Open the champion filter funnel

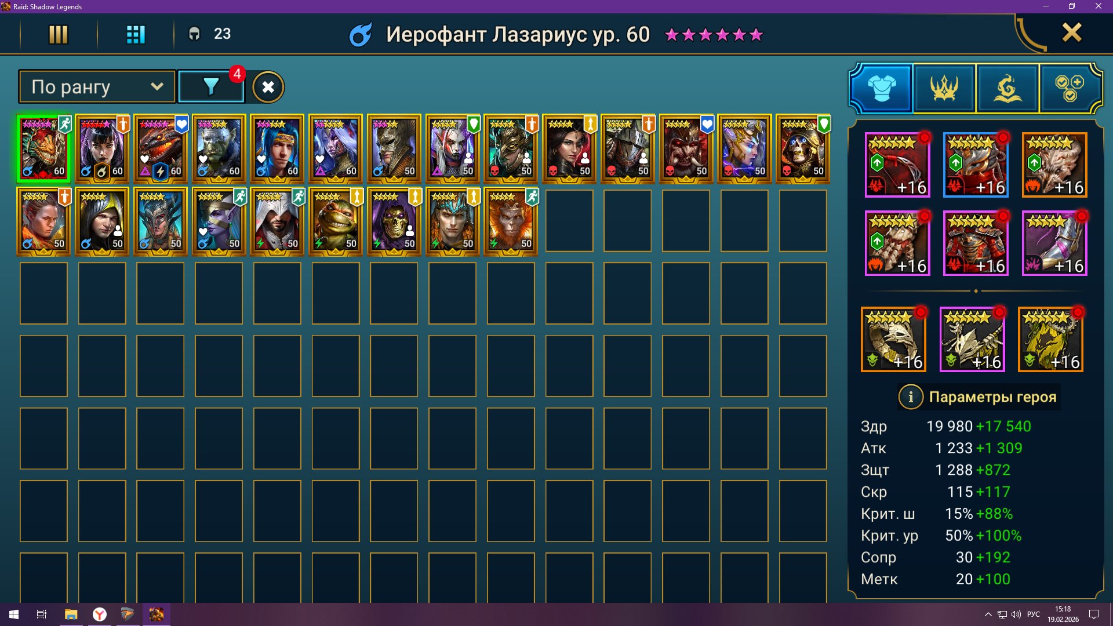[x=211, y=87]
